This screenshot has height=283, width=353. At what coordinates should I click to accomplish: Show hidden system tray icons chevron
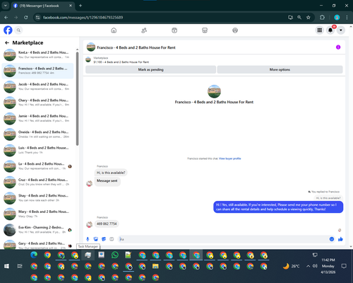308,266
